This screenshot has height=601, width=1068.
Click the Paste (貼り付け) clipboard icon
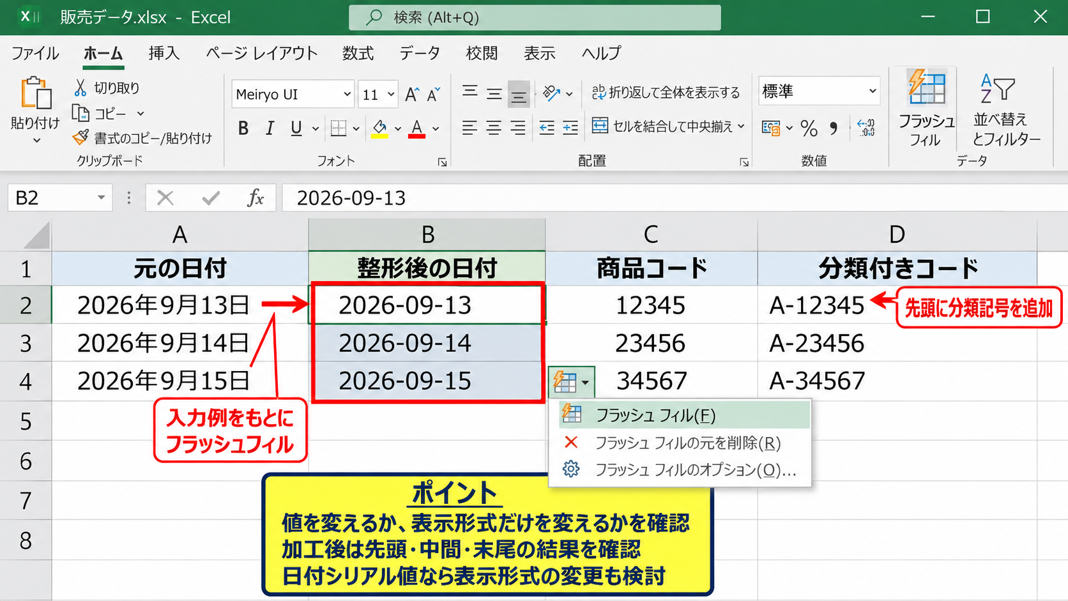tap(36, 93)
